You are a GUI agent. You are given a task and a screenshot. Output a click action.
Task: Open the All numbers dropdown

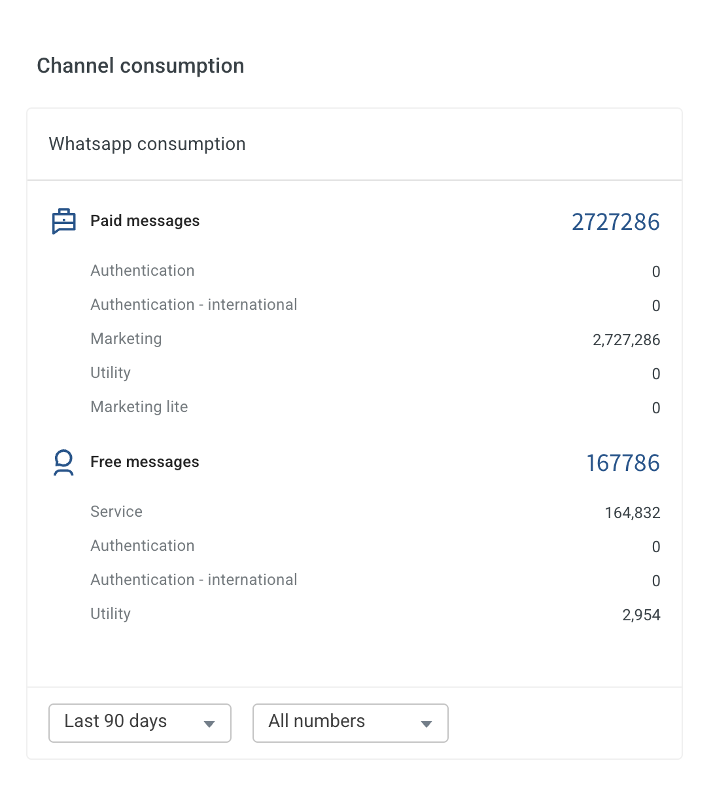(x=351, y=723)
